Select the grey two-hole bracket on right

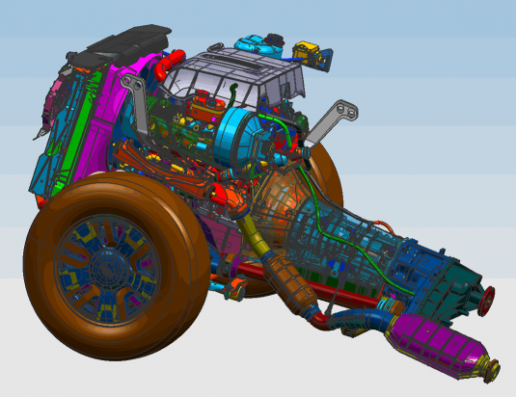pos(331,123)
